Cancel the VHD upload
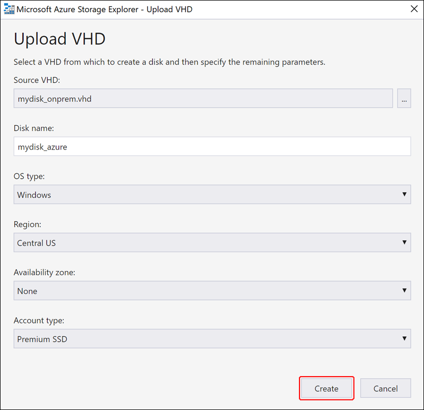The height and width of the screenshot is (410, 424). pos(386,388)
